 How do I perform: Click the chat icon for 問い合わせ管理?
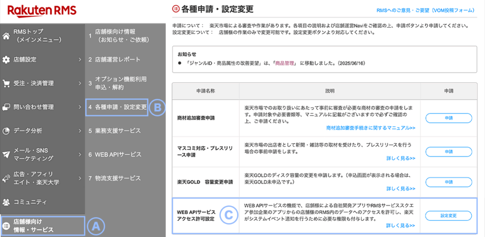(x=6, y=107)
